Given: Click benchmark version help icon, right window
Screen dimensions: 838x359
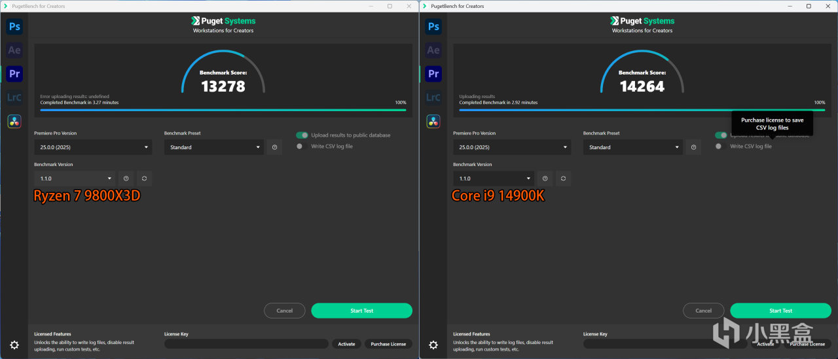Looking at the screenshot, I should click(x=545, y=179).
